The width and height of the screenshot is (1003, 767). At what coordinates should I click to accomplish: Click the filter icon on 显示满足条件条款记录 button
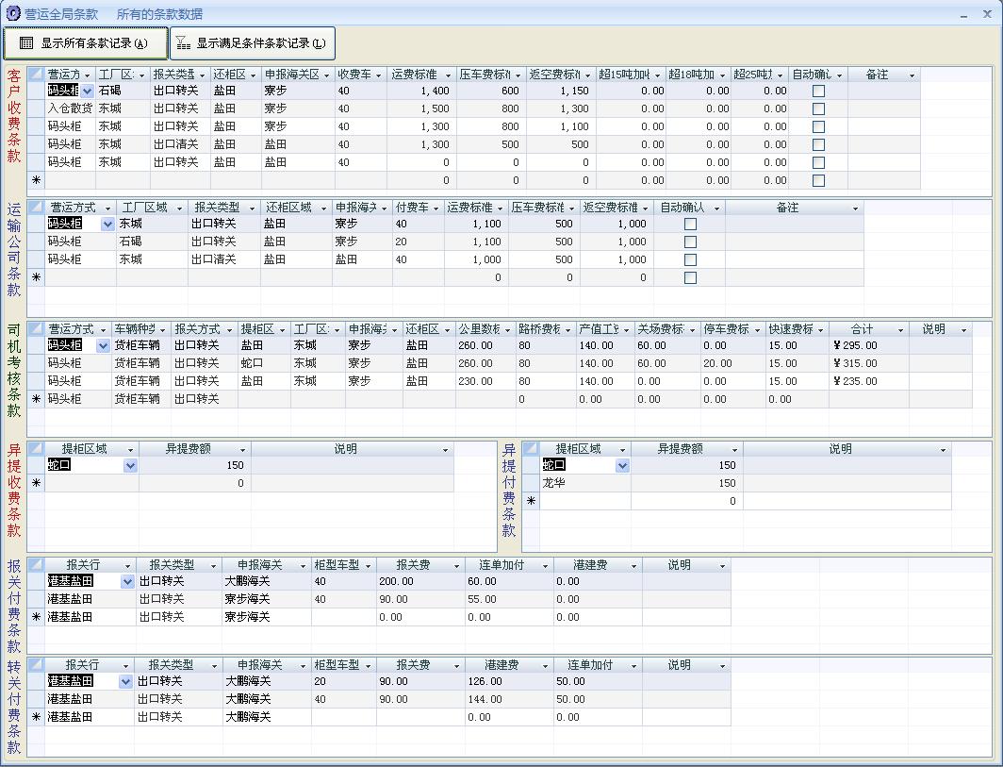(183, 42)
